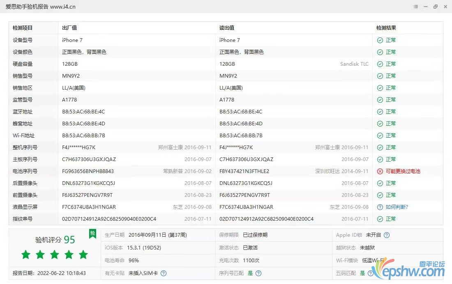Screen dimensions: 452x284
Task: Select serial F4J******HG7K in 出厂值 column
Action: click(x=79, y=148)
